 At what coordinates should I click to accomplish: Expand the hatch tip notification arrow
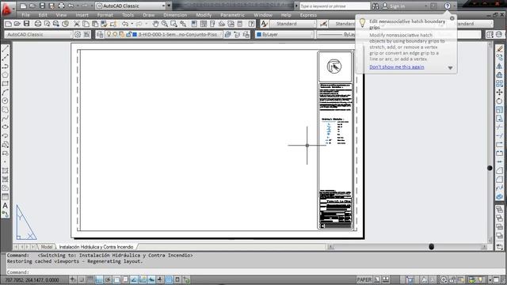[450, 68]
